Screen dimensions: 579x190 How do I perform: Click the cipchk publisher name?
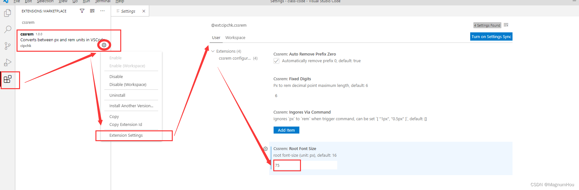pyautogui.click(x=26, y=46)
